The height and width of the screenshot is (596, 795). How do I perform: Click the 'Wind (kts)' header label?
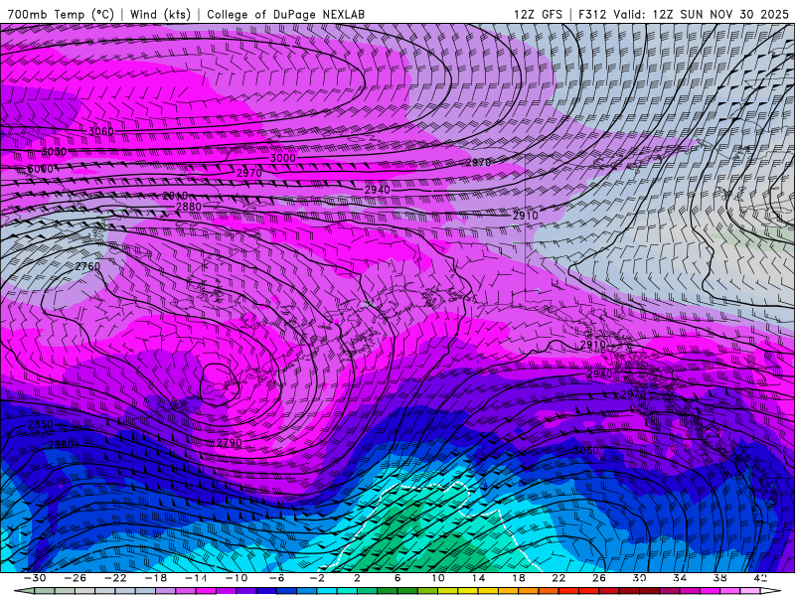point(160,14)
